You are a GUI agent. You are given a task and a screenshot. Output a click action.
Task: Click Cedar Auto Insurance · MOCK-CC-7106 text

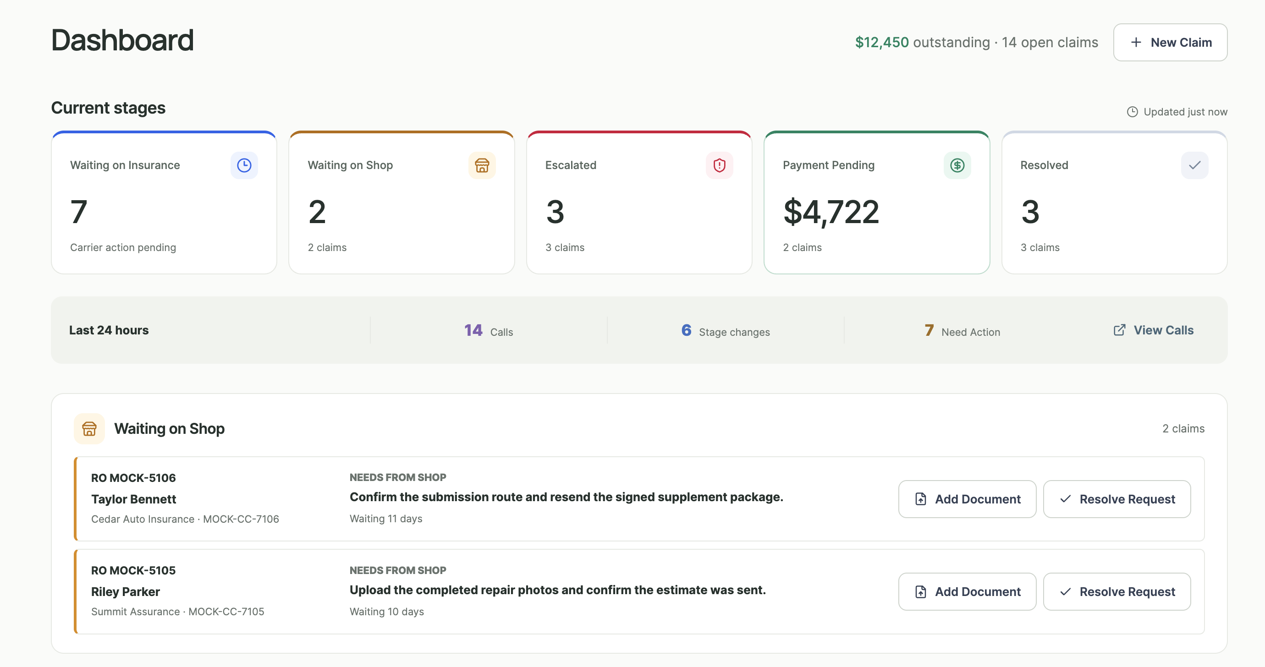(185, 519)
